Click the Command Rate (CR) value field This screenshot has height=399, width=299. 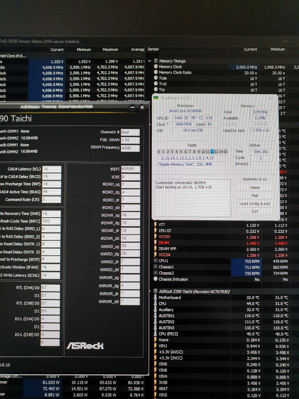(51, 199)
